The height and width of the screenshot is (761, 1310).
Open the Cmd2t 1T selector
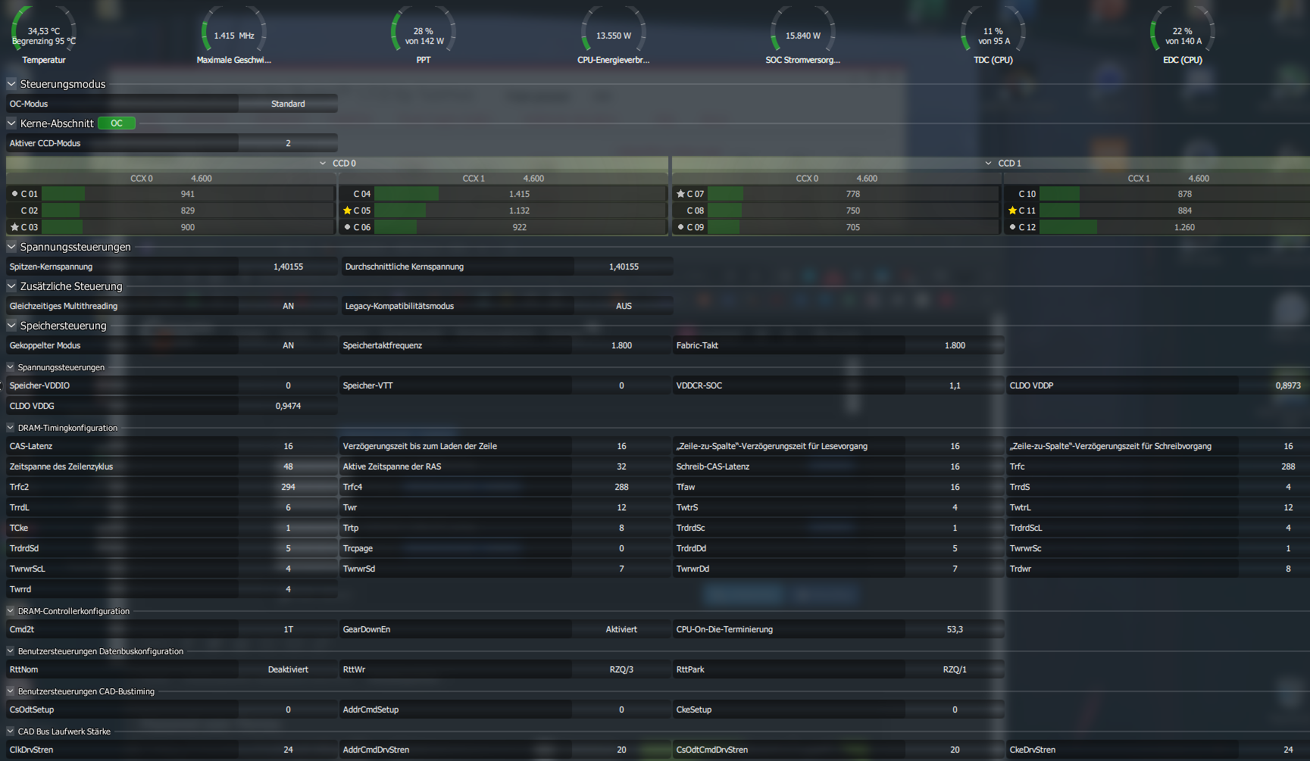click(x=288, y=629)
